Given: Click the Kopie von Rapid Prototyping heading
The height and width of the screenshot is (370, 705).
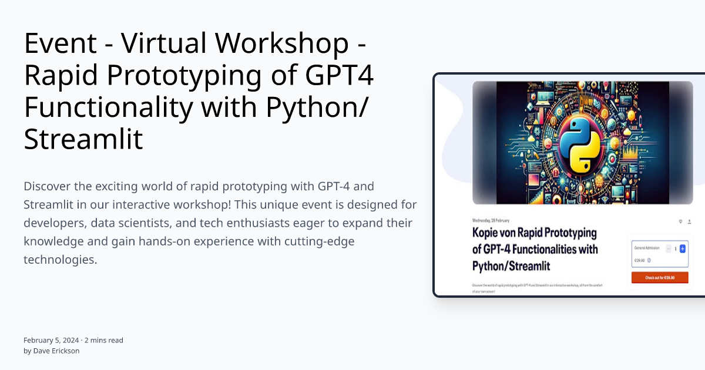Looking at the screenshot, I should [x=535, y=249].
